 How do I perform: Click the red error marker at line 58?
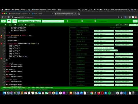(x=1, y=58)
